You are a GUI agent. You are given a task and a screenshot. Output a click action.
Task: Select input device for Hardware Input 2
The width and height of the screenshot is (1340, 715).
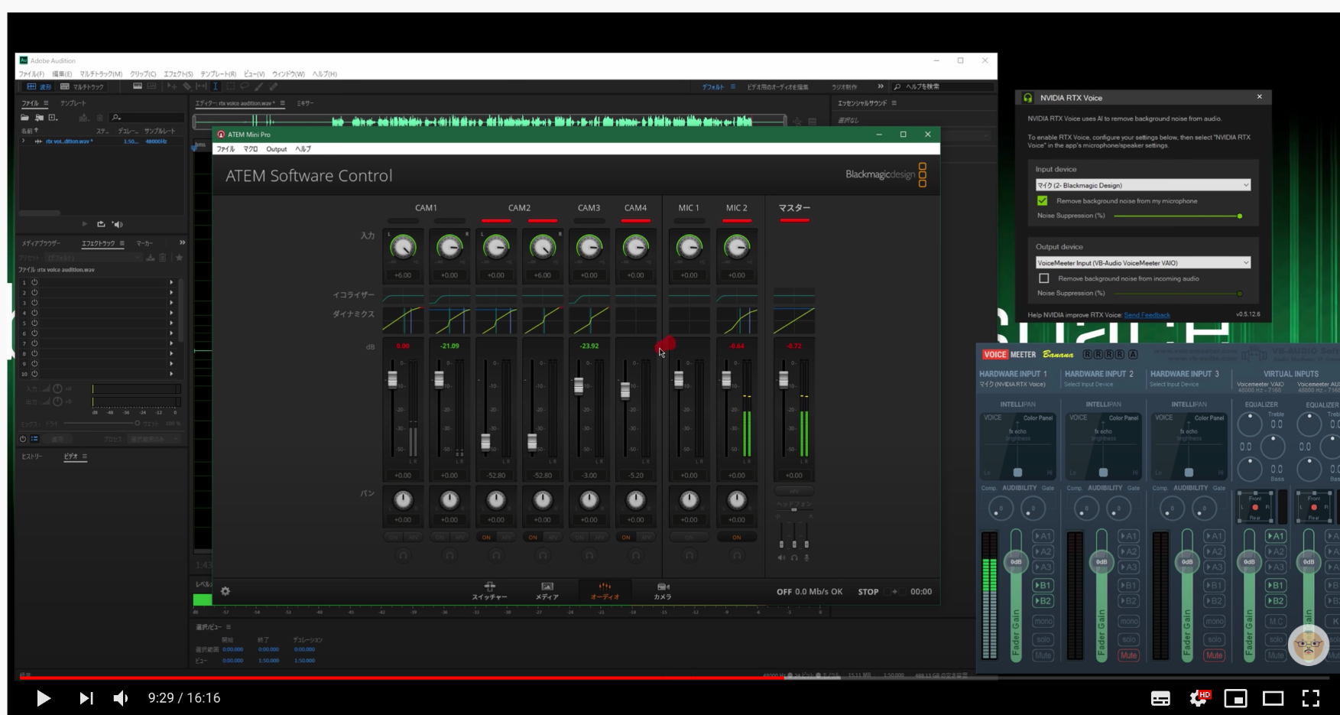(1089, 384)
